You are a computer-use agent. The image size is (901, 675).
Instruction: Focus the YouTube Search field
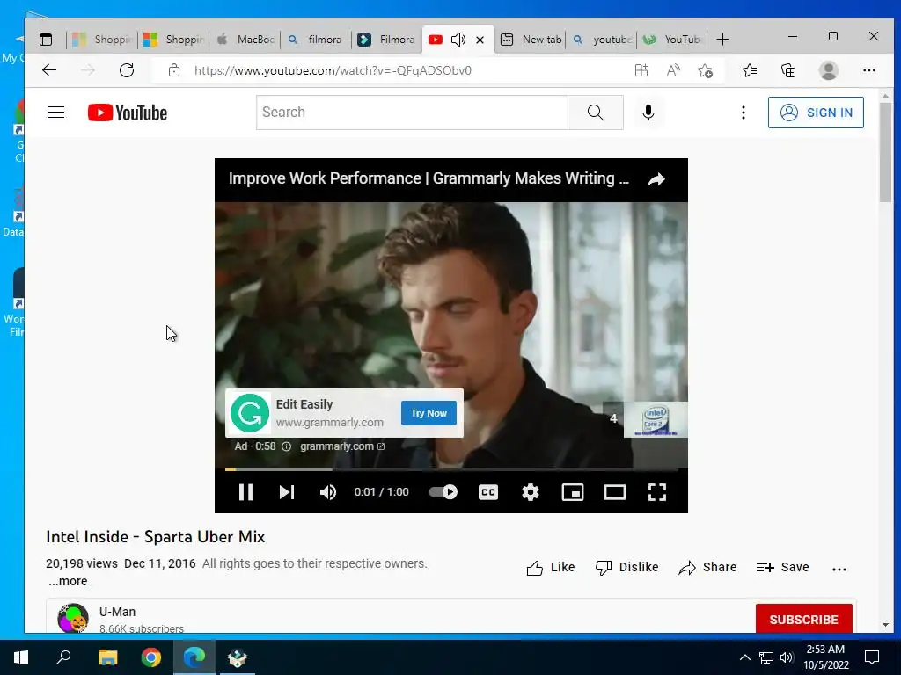(x=412, y=112)
